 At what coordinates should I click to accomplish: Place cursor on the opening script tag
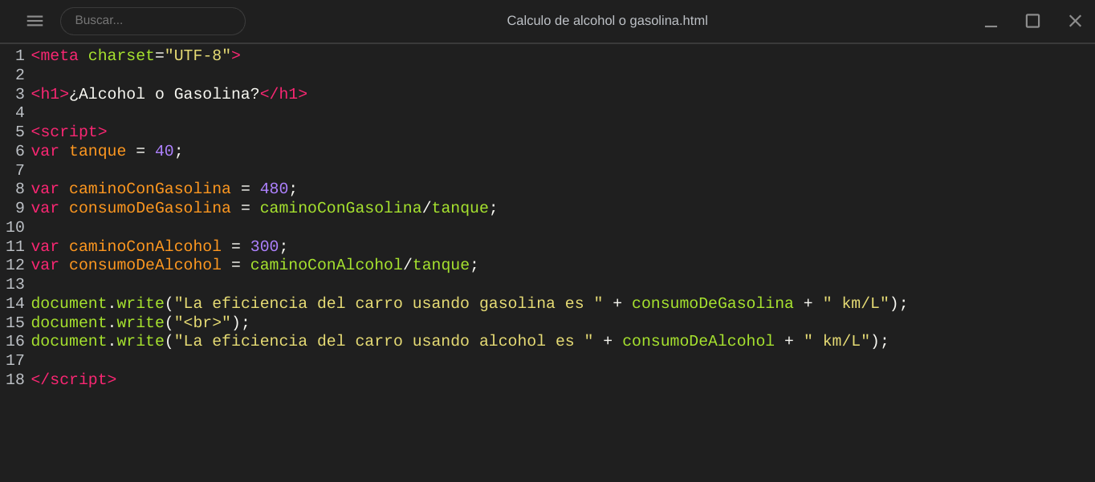[x=69, y=132]
